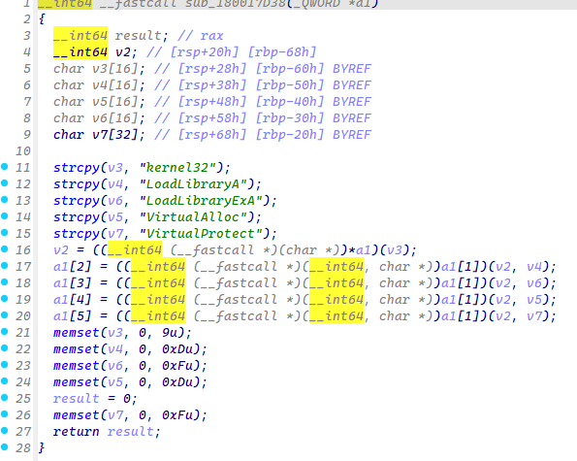Viewport: 577px width, 461px height.
Task: Toggle breakpoint dot on line 16
Action: (x=5, y=249)
